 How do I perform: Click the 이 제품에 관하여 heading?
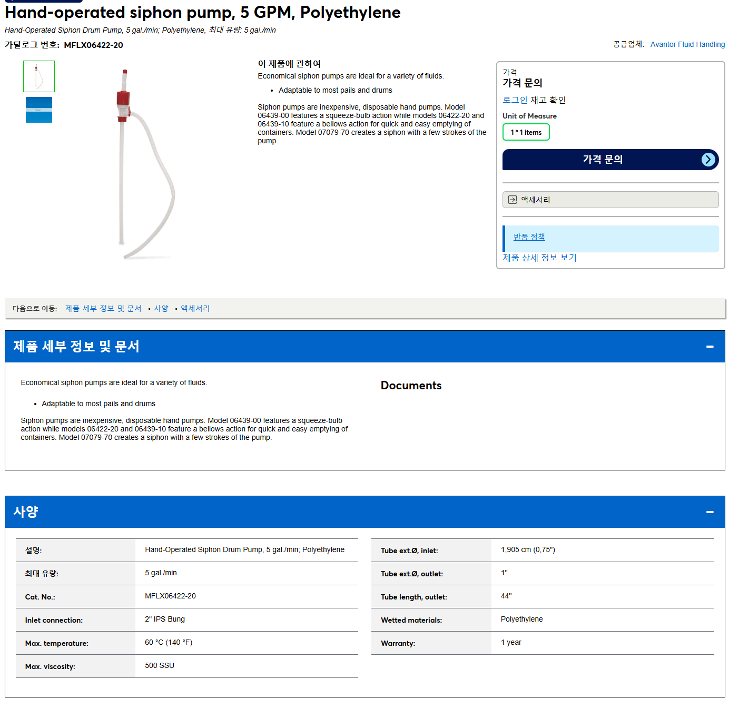(289, 64)
